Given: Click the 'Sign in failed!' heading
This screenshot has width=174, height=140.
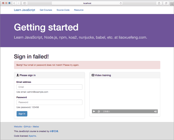Looking at the screenshot, I should click(x=31, y=56).
